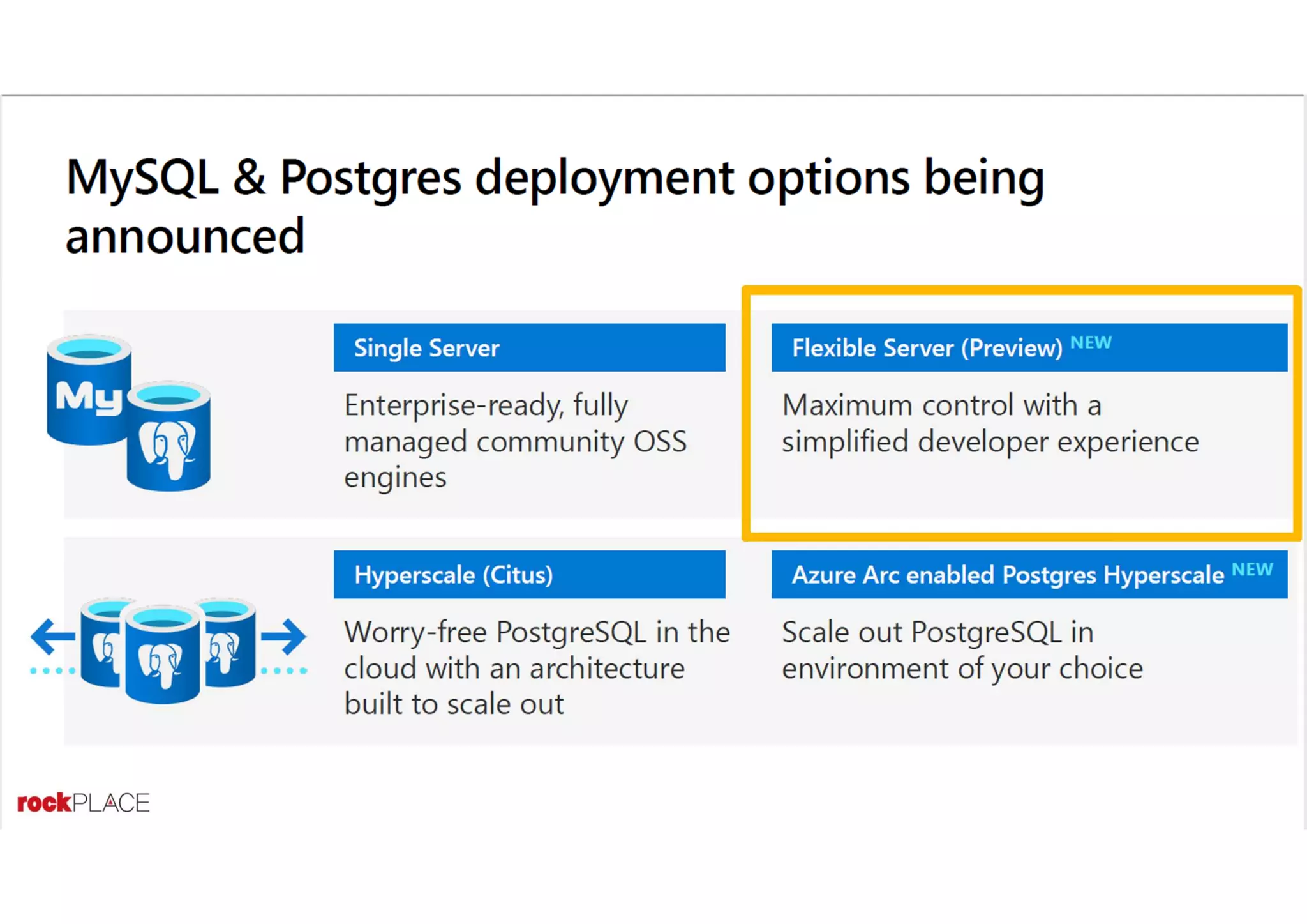Click the center cylinder of the Hyperscale cluster
1307x924 pixels.
(x=163, y=654)
